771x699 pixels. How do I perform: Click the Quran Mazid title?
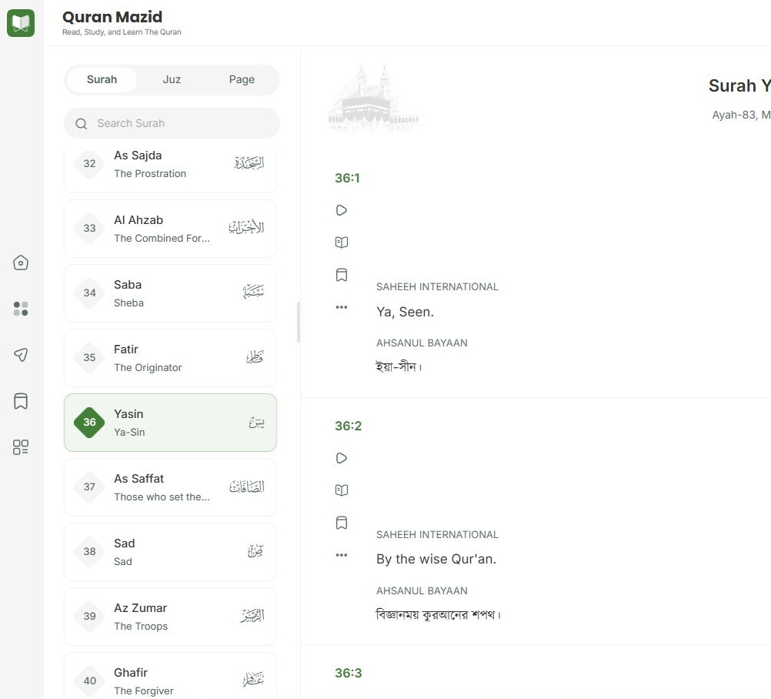pos(112,17)
